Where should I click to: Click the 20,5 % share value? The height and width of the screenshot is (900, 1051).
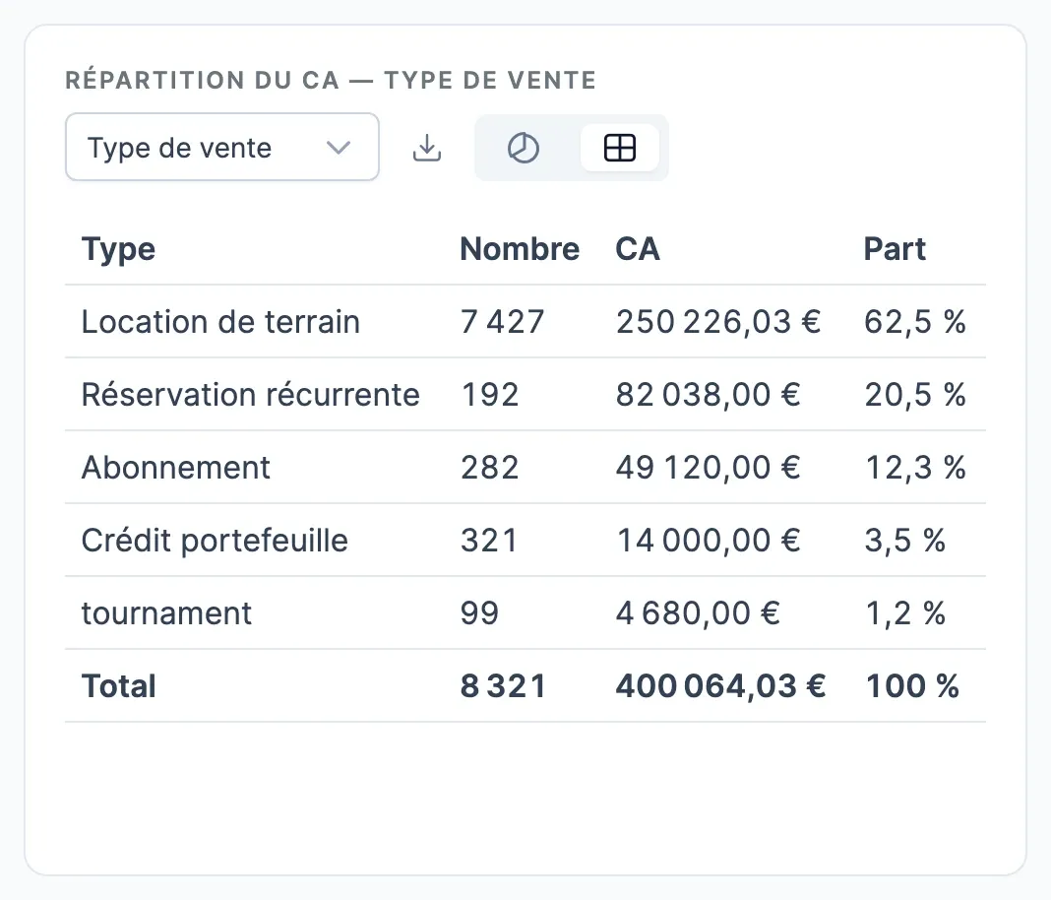coord(914,394)
